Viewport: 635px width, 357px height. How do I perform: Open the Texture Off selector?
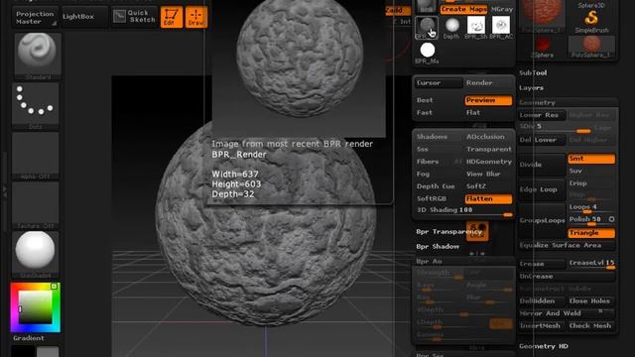pyautogui.click(x=36, y=205)
